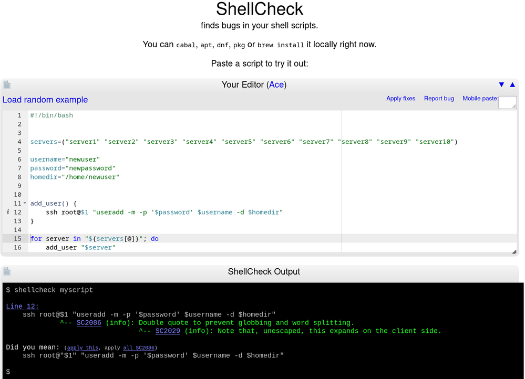525x379 pixels.
Task: Focus the Mobile paste text box
Action: [x=507, y=103]
